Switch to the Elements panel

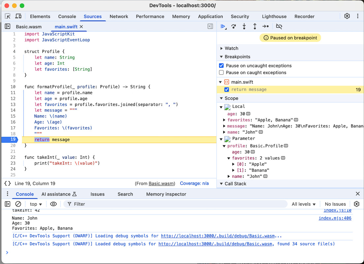[x=40, y=16]
